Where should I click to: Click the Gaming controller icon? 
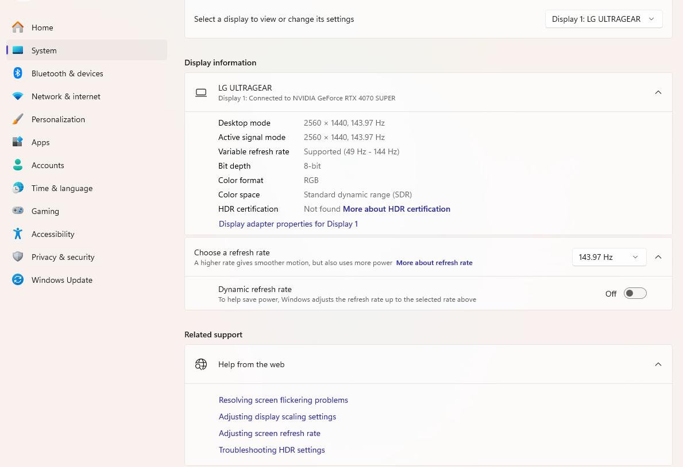coord(18,211)
